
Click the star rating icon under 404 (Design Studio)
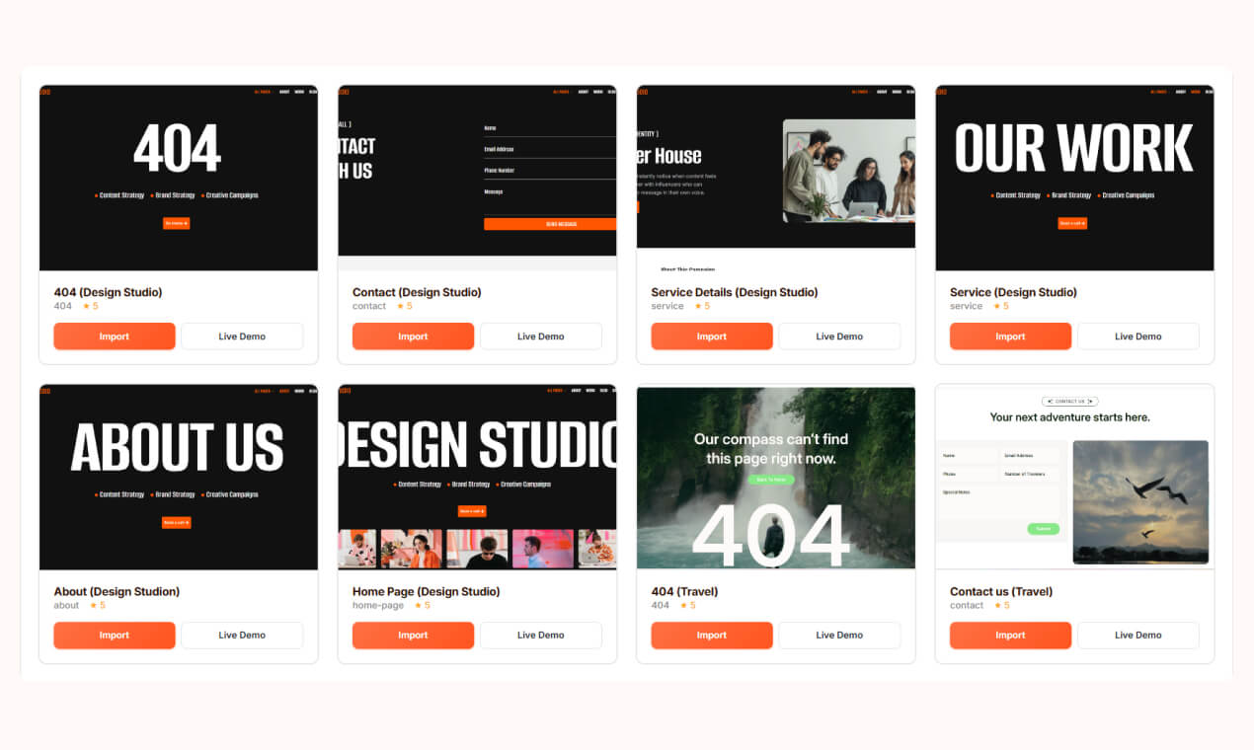[86, 306]
